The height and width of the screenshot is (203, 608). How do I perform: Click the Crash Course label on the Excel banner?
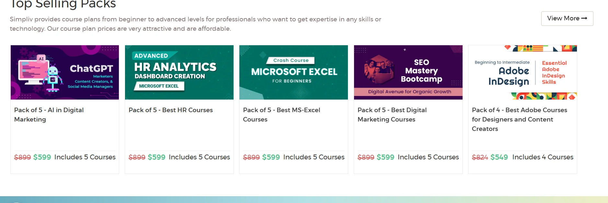[x=291, y=60]
